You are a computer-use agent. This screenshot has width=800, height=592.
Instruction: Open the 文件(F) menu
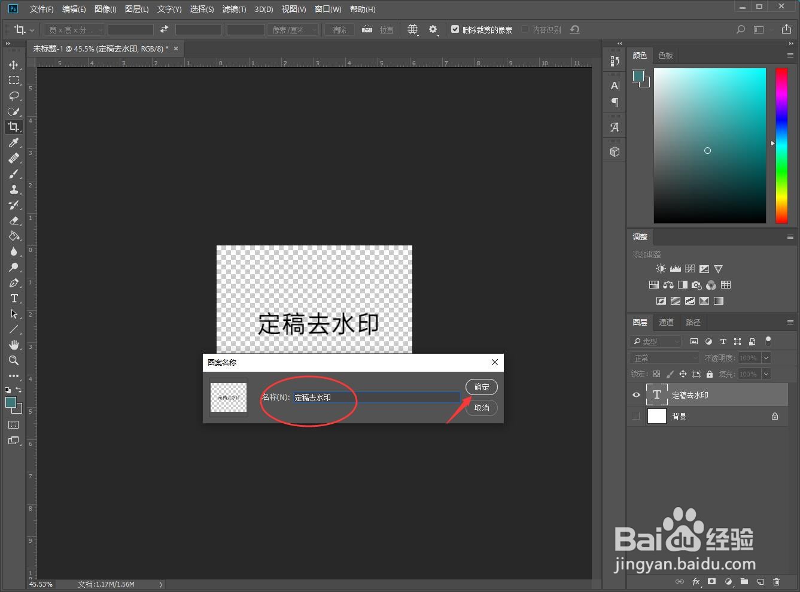pyautogui.click(x=41, y=9)
